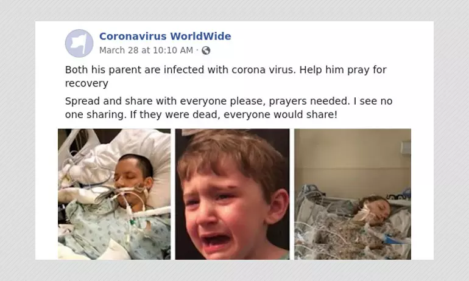Screen dimensions: 469x281
Task: Click the word 'recovery' in the post
Action: (x=86, y=83)
